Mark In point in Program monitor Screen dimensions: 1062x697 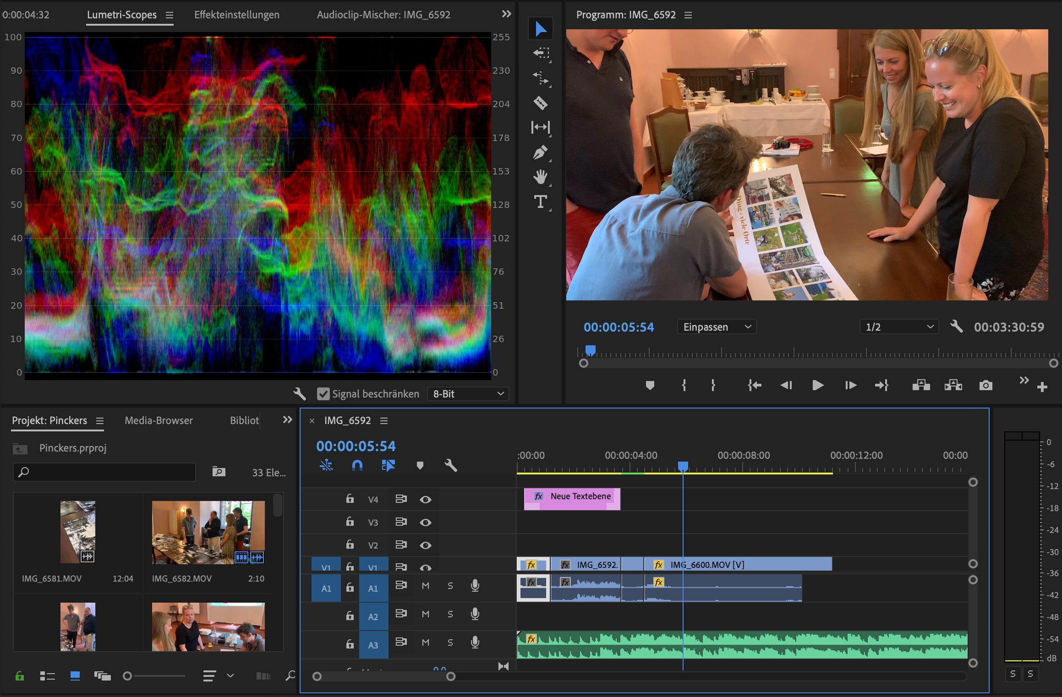(684, 386)
